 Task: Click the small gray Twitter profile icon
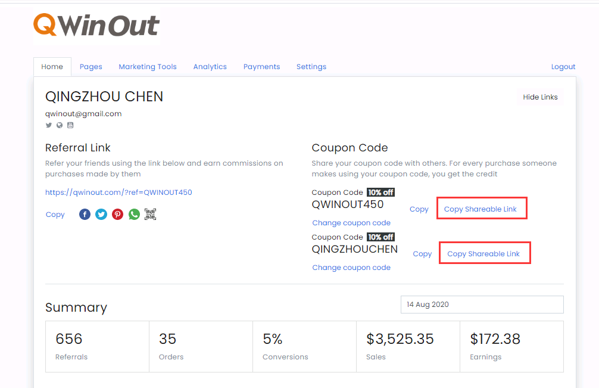point(49,125)
